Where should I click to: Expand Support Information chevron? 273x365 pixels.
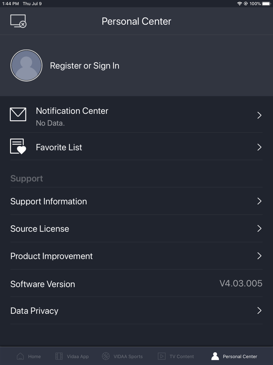click(259, 201)
